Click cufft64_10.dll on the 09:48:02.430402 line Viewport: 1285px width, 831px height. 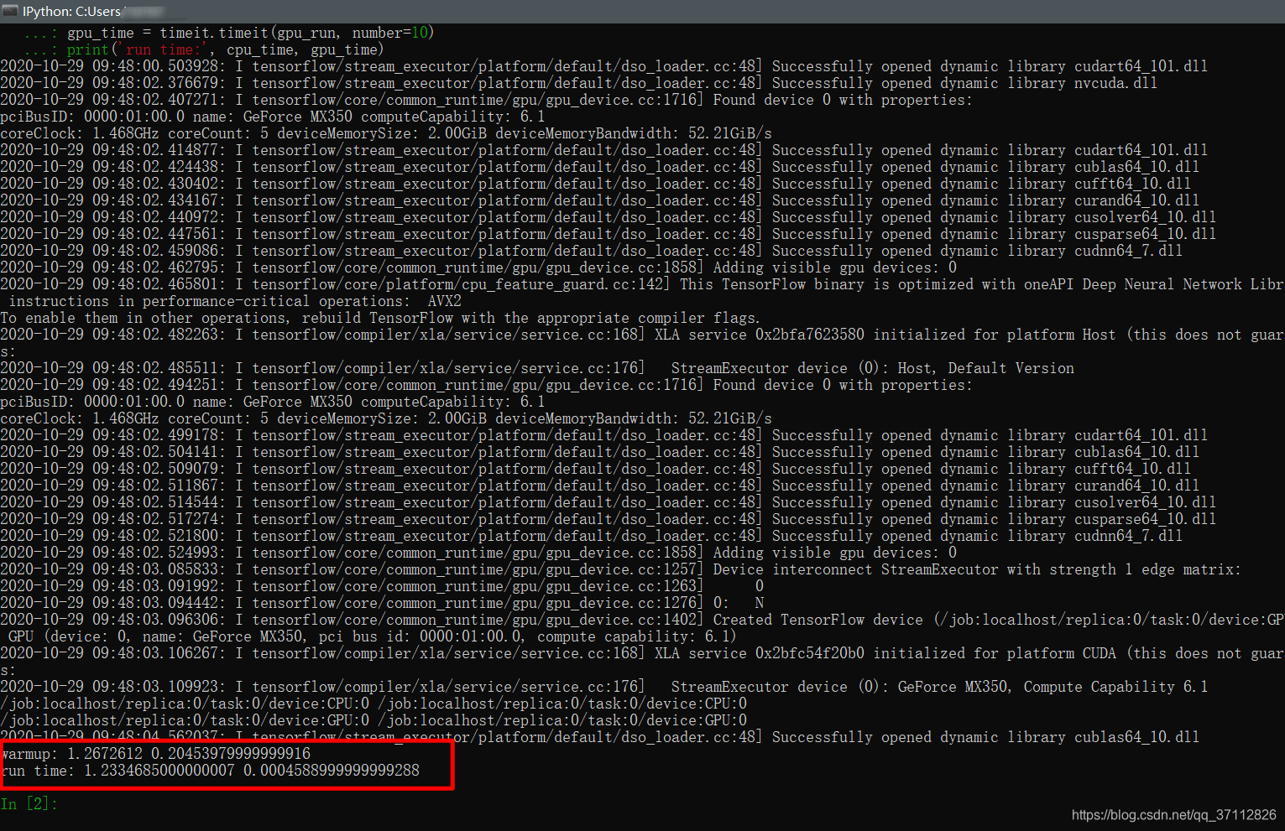pyautogui.click(x=1132, y=184)
